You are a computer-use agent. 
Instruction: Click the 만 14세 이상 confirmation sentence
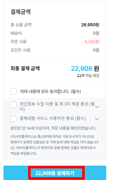pyautogui.click(x=53, y=128)
